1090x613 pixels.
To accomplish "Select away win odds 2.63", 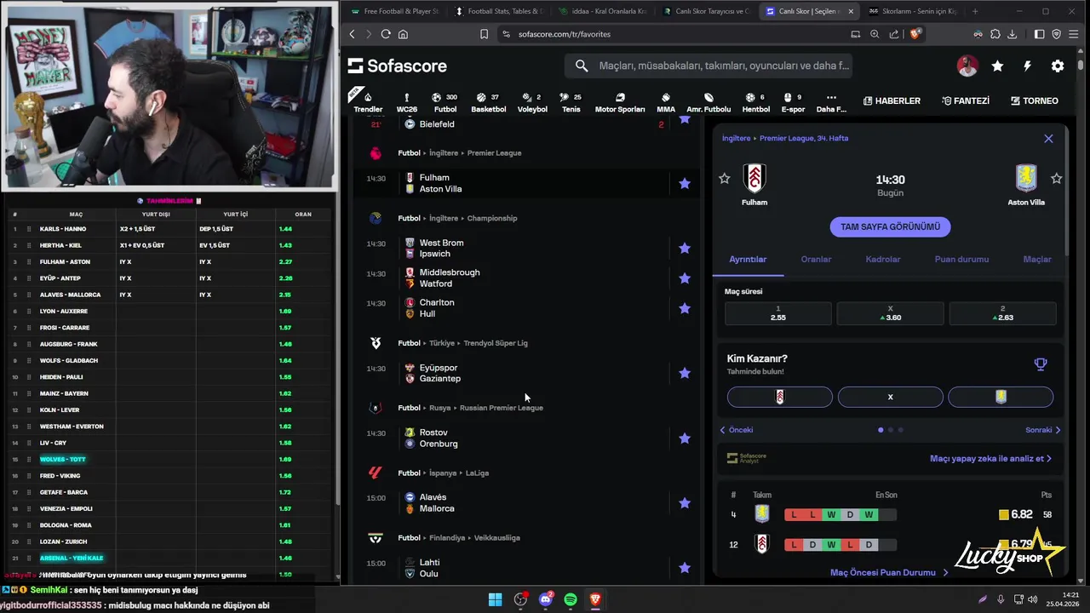I will (1002, 313).
